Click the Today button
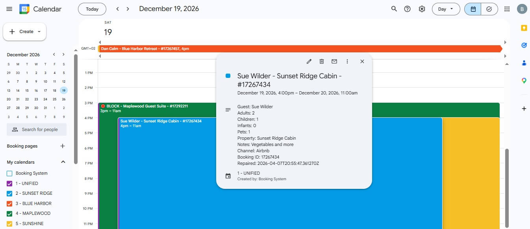This screenshot has width=530, height=229. click(92, 9)
